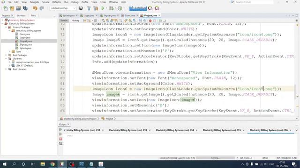Expand the icon package node

(9, 51)
